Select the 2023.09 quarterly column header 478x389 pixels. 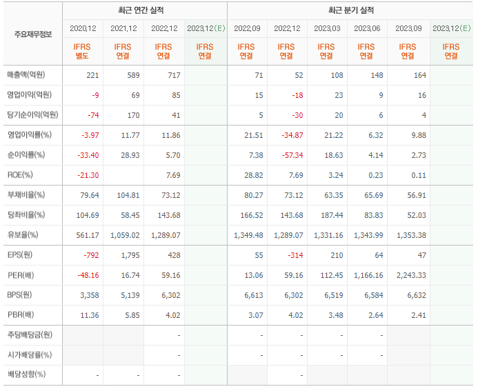coord(408,29)
